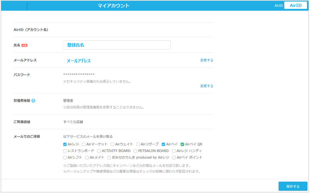Image resolution: width=311 pixels, height=194 pixels.
Task: Click 変更する link for メールアドレス
Action: pos(207,60)
